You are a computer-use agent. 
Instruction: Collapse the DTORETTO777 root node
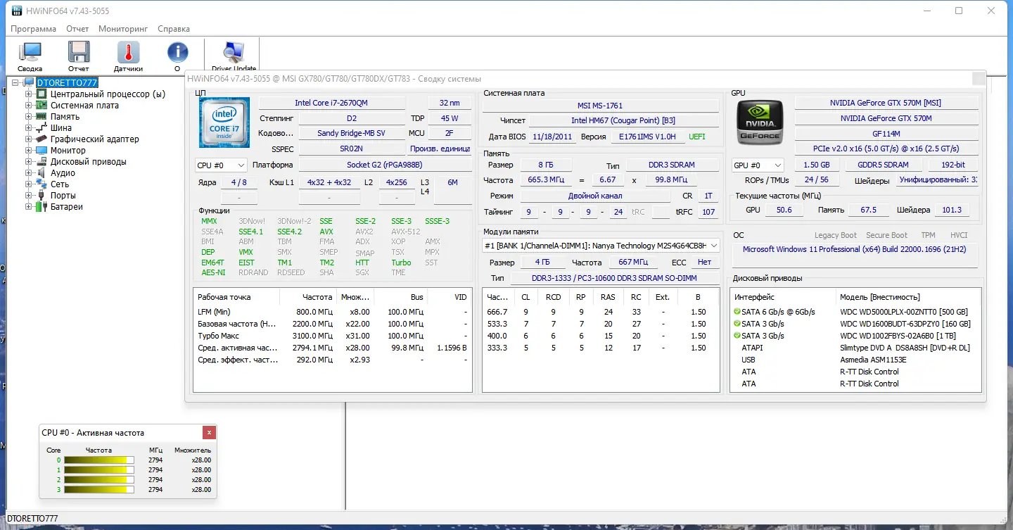coord(16,82)
